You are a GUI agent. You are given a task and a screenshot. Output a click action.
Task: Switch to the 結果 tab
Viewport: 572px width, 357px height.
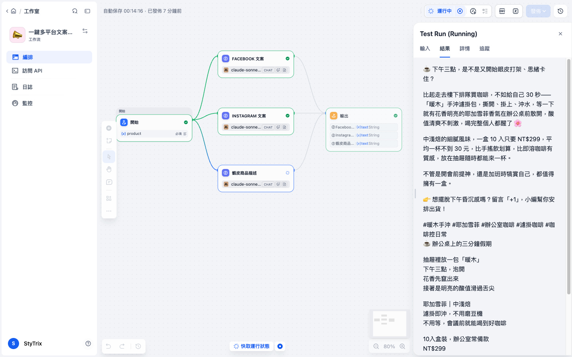[445, 48]
